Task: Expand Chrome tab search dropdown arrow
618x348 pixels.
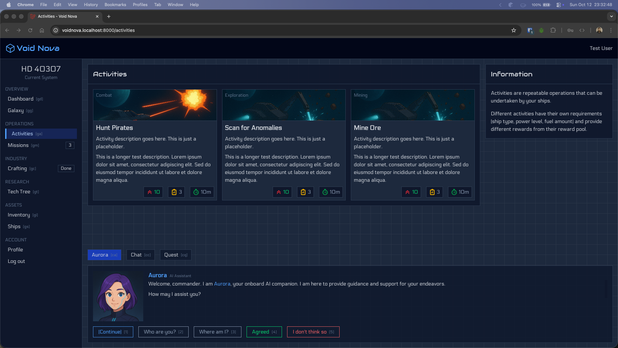Action: coord(611,16)
